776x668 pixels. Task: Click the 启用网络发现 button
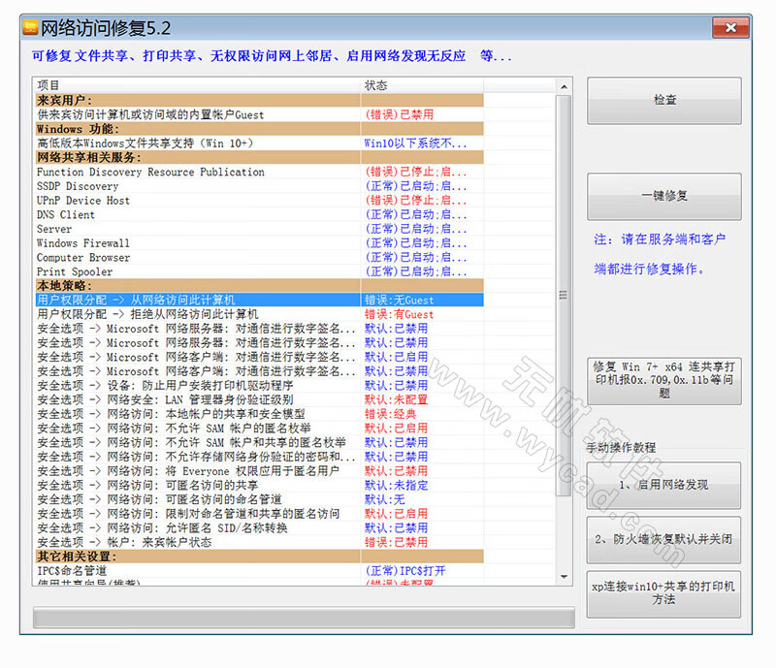pyautogui.click(x=663, y=484)
